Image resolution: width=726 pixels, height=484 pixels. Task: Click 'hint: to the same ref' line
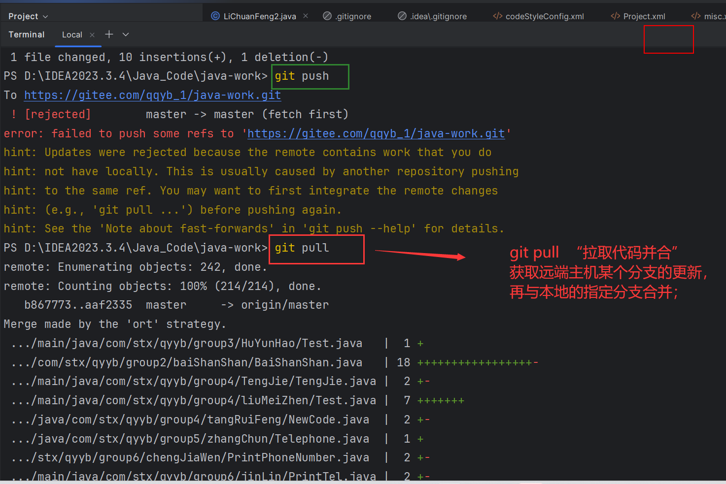click(250, 191)
